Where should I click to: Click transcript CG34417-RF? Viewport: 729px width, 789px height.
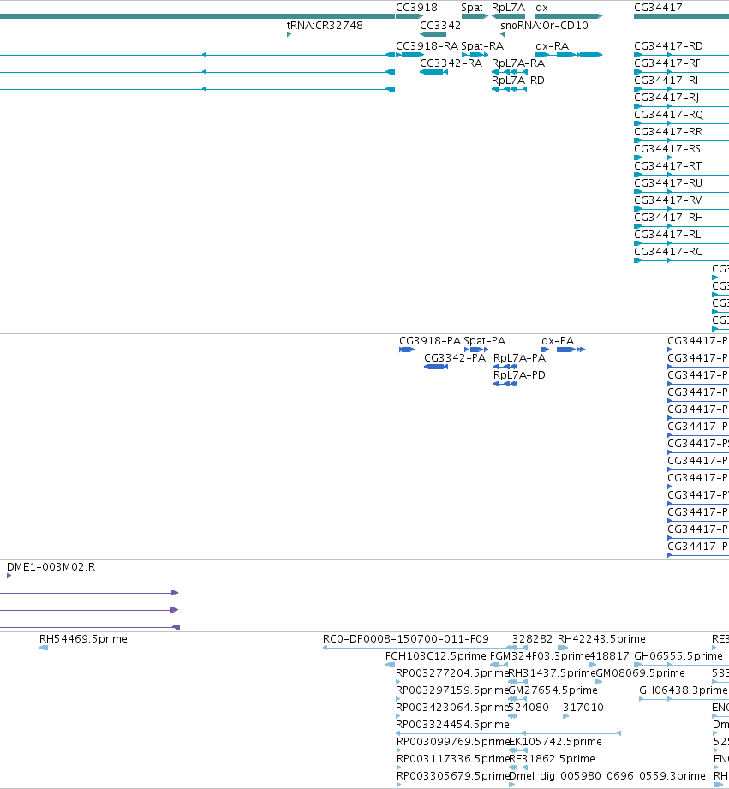(x=667, y=63)
